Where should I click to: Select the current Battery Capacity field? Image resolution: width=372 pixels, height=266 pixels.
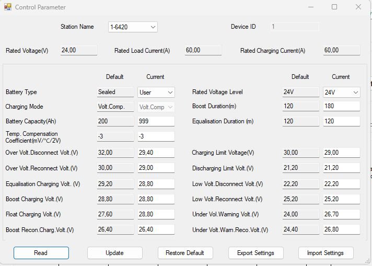[156, 121]
